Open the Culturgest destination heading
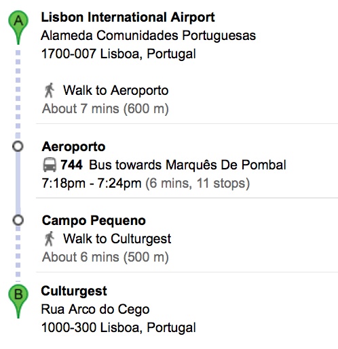The height and width of the screenshot is (349, 338). pos(74,291)
